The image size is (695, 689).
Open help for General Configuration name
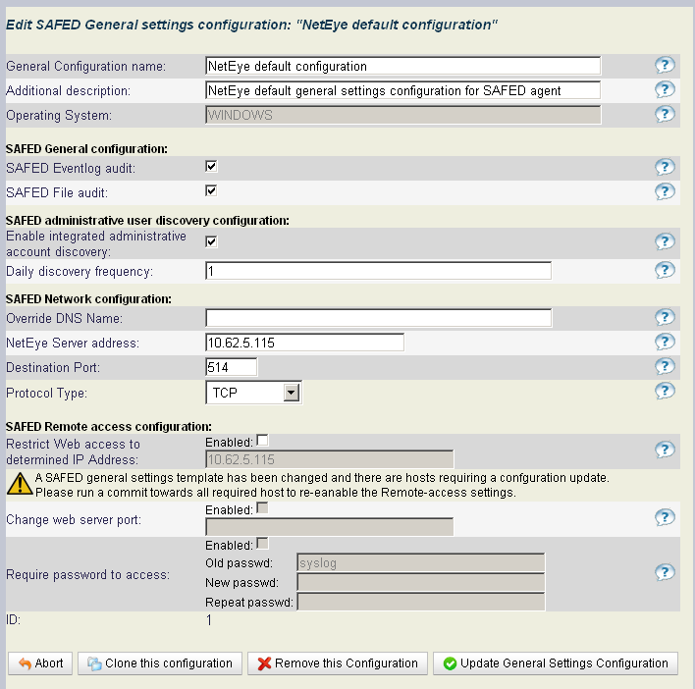[665, 65]
